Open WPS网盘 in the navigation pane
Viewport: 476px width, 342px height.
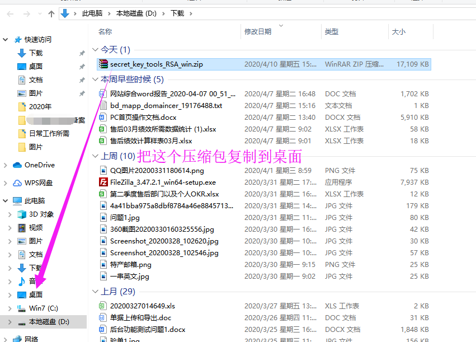click(x=38, y=183)
